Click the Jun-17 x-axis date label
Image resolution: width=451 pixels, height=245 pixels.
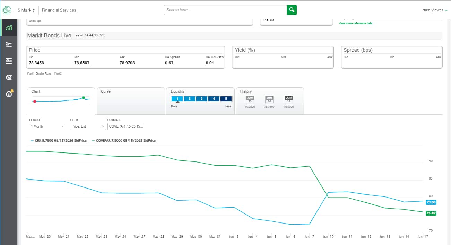[423, 237]
